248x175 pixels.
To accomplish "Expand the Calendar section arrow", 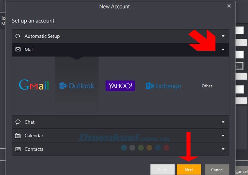I will tap(223, 135).
